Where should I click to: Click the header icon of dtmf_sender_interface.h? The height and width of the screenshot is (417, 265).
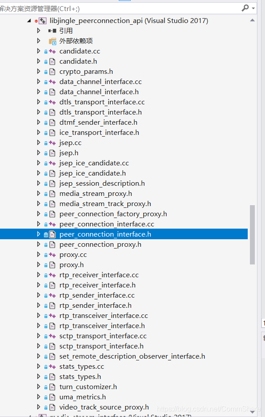click(x=53, y=122)
